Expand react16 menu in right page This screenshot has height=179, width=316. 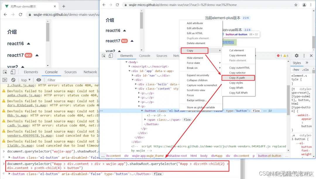tap(125, 31)
